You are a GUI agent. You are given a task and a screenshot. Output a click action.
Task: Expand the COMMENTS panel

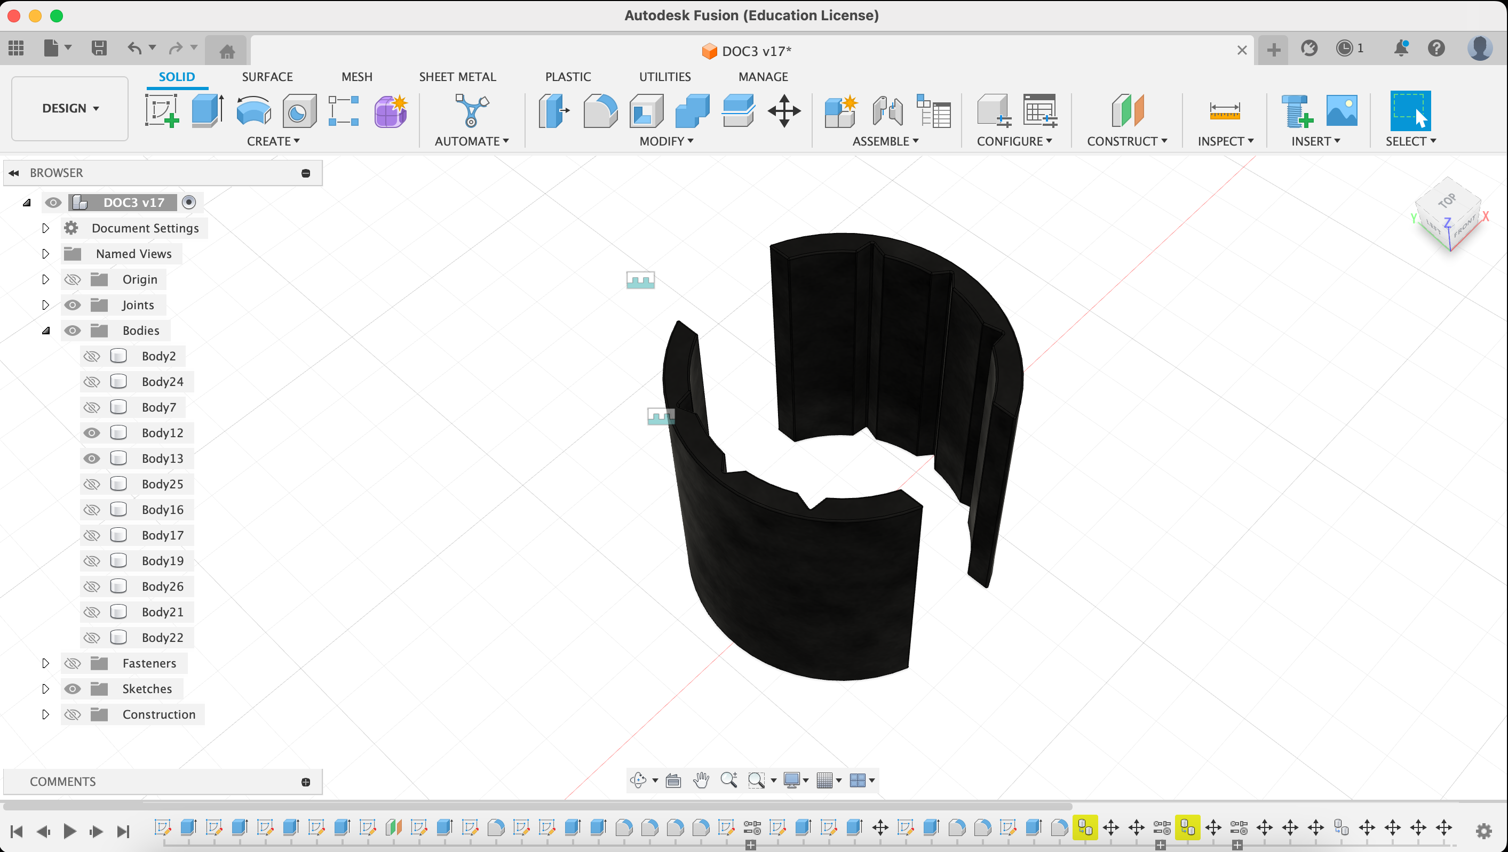click(x=306, y=782)
